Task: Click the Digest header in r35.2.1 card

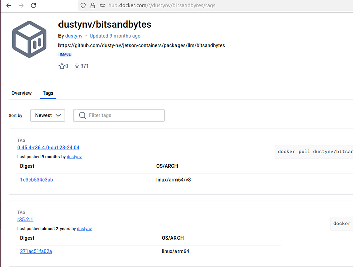Action: pyautogui.click(x=27, y=238)
